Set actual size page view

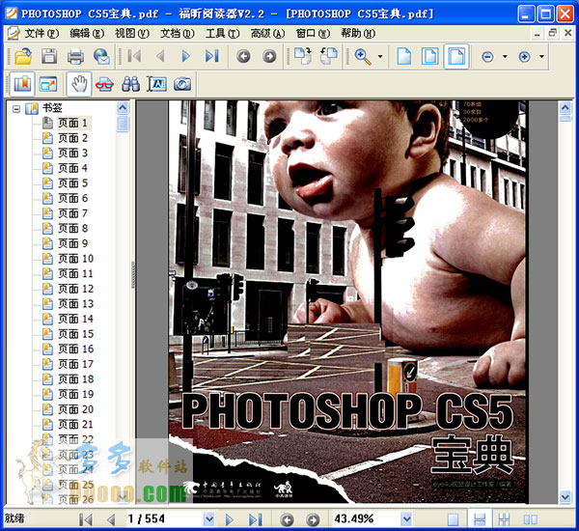[404, 56]
